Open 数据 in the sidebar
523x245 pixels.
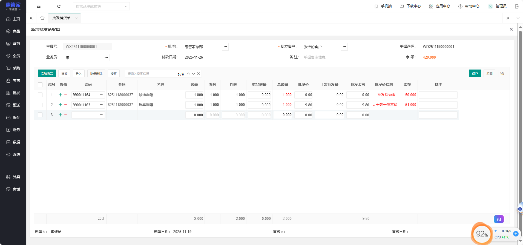point(13,142)
